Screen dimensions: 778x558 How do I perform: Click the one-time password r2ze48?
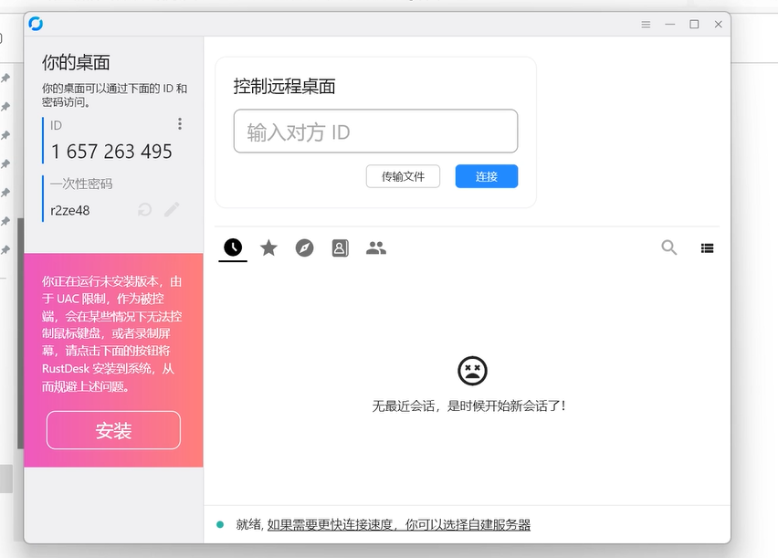coord(70,211)
